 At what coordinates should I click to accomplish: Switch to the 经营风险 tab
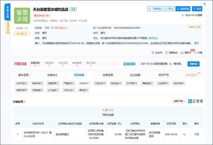click(x=80, y=75)
